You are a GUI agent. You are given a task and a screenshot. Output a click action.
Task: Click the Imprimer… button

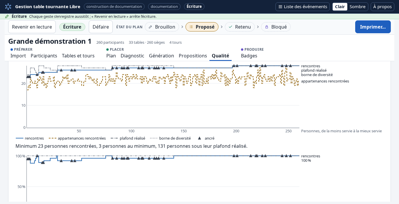(373, 27)
